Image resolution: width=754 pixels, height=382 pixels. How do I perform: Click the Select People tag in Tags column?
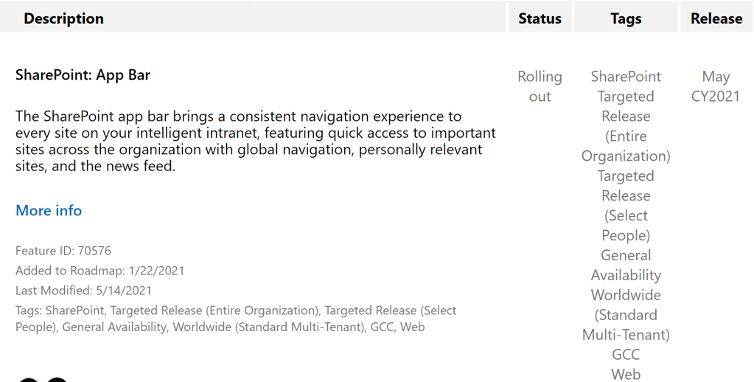tap(626, 226)
